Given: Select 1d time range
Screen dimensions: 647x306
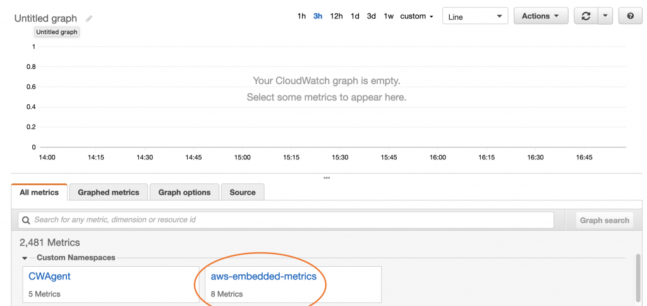Looking at the screenshot, I should 355,16.
